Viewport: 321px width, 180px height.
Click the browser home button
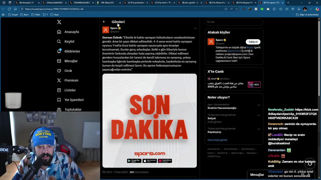pyautogui.click(x=15, y=9)
